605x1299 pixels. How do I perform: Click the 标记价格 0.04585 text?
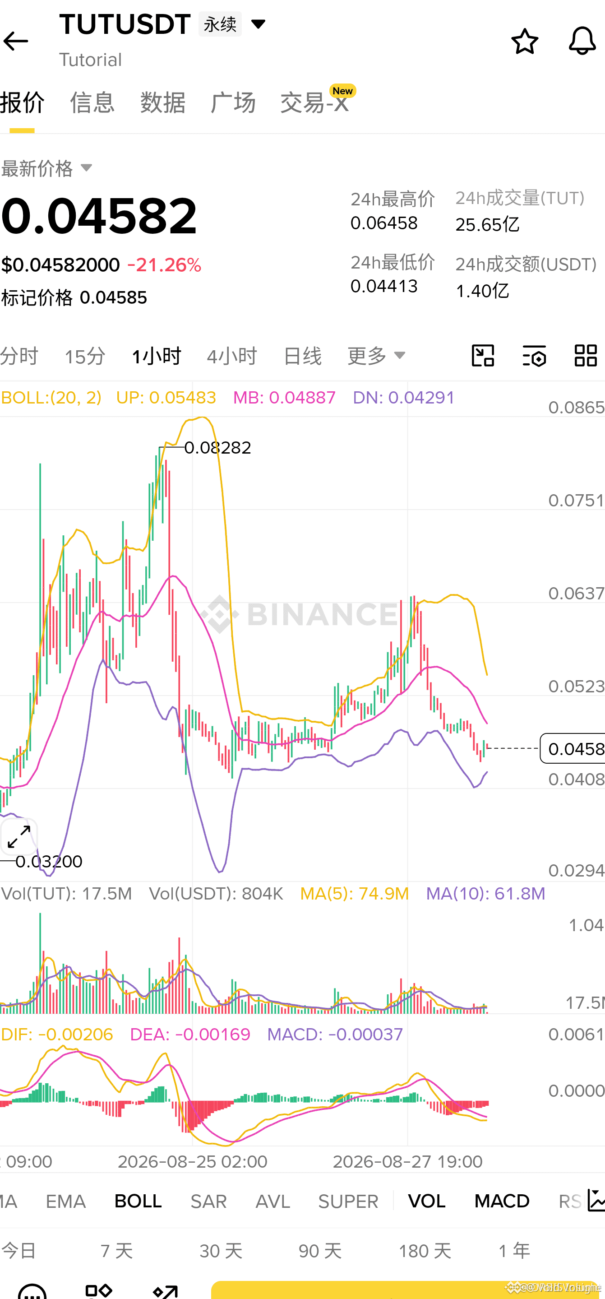(74, 297)
